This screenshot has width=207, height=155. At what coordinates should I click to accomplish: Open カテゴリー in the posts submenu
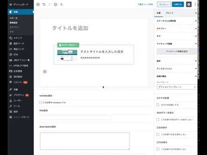14,27
